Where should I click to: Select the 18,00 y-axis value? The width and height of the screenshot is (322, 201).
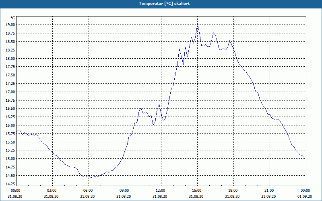pyautogui.click(x=11, y=58)
